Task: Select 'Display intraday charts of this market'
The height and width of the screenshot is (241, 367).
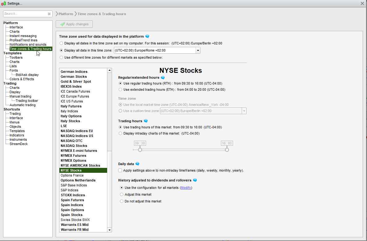Action: (x=120, y=133)
